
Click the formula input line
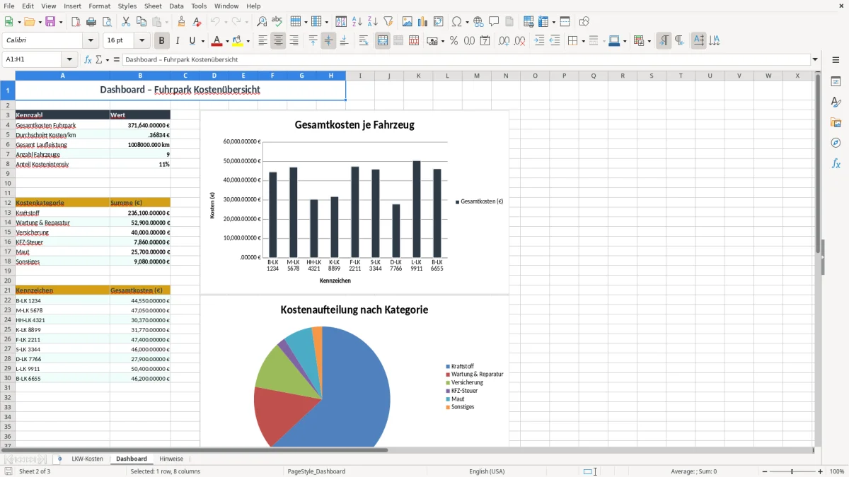[x=466, y=59]
